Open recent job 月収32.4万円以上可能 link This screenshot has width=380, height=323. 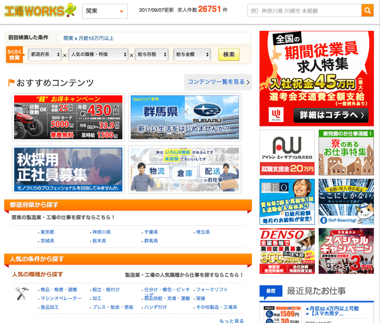click(332, 311)
